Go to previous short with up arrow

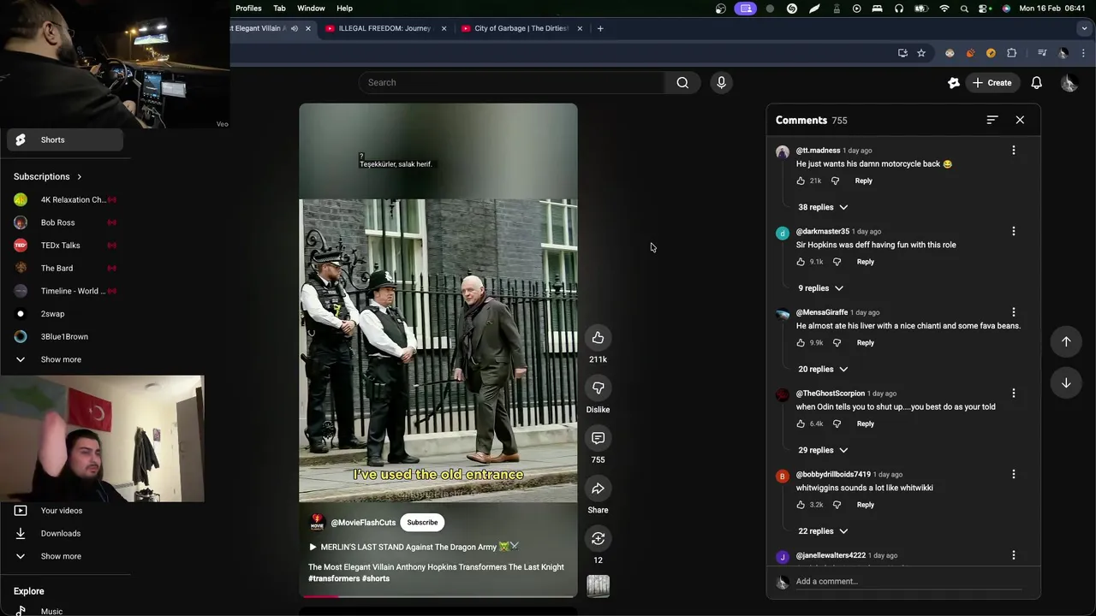click(x=1066, y=341)
